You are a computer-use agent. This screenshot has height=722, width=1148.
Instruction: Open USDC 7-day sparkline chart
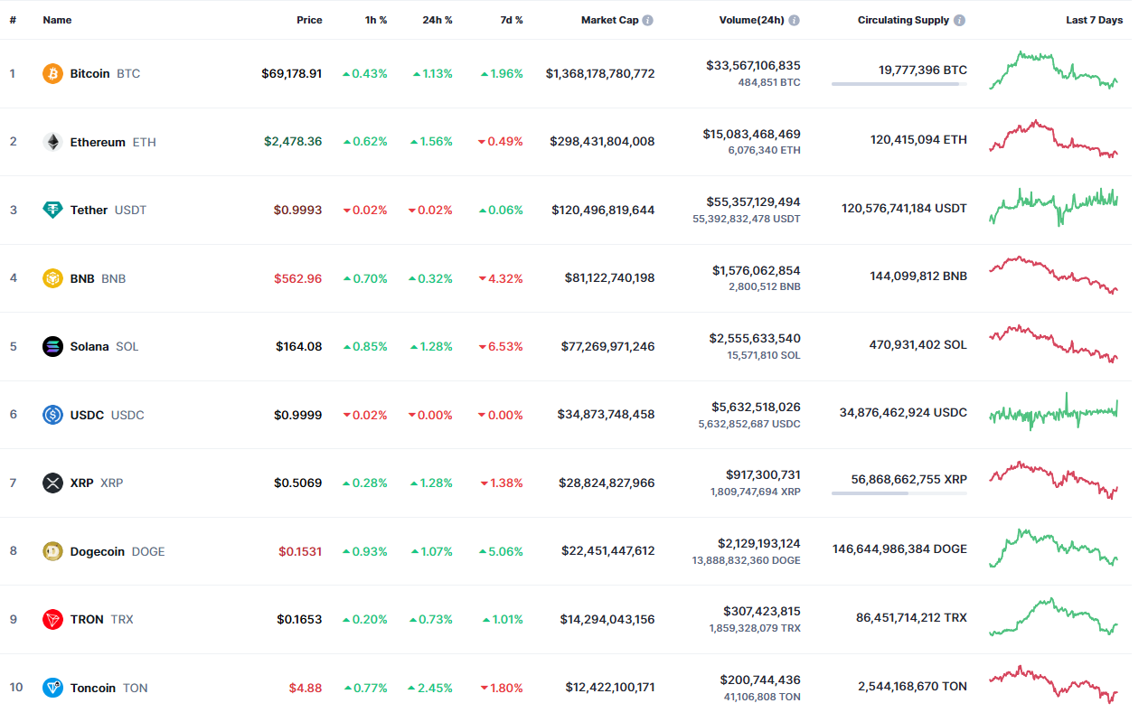pyautogui.click(x=1054, y=412)
